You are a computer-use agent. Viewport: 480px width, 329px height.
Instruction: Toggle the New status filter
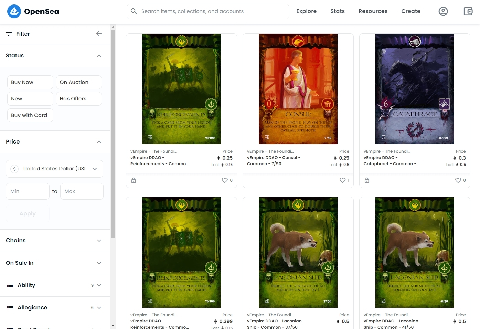point(30,99)
